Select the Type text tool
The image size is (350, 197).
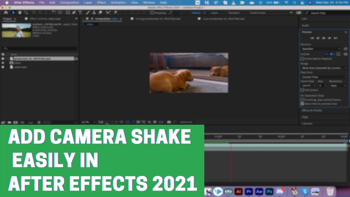(80, 13)
